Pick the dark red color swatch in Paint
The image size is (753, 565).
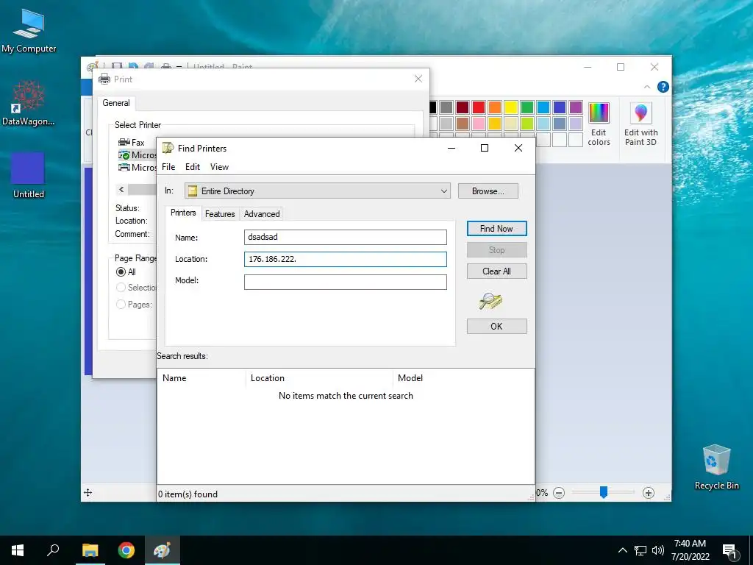point(463,107)
